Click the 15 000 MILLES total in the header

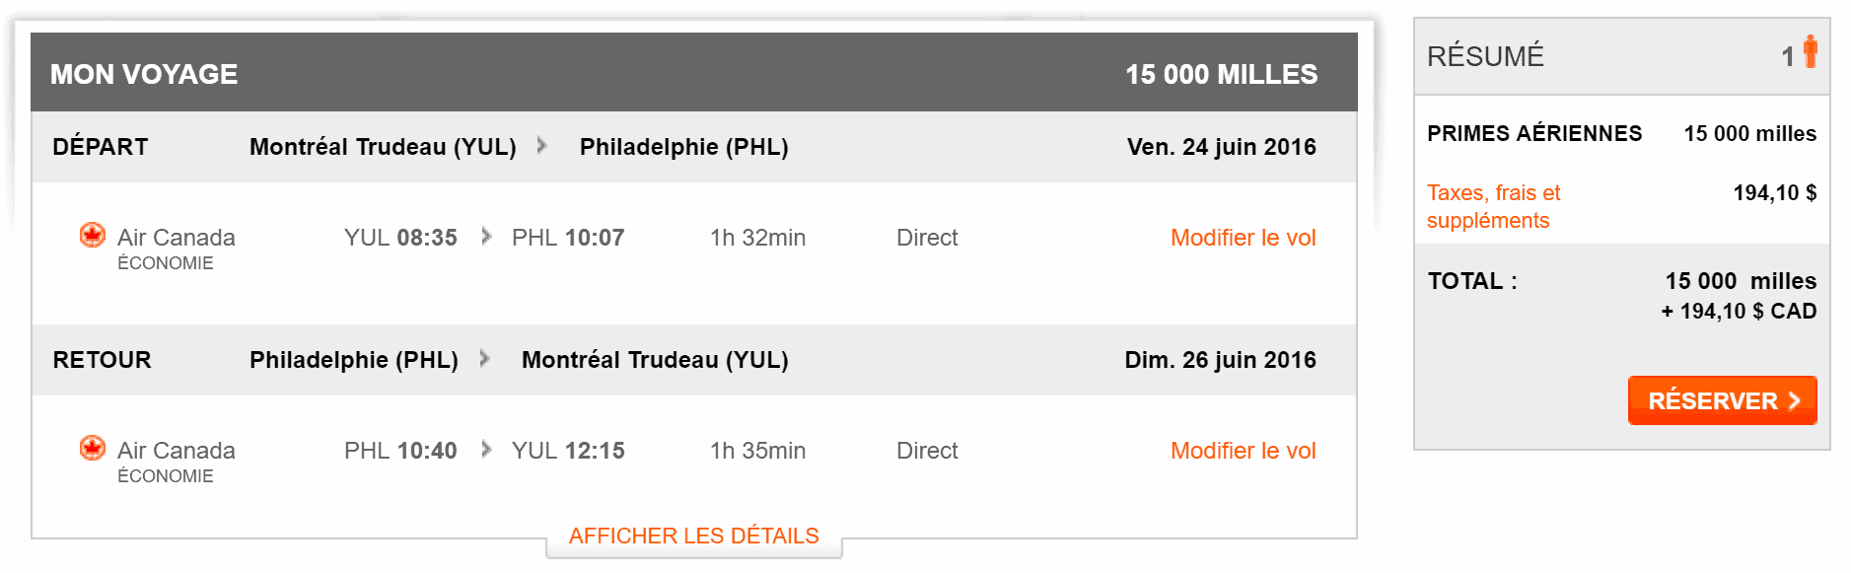[x=1221, y=72]
